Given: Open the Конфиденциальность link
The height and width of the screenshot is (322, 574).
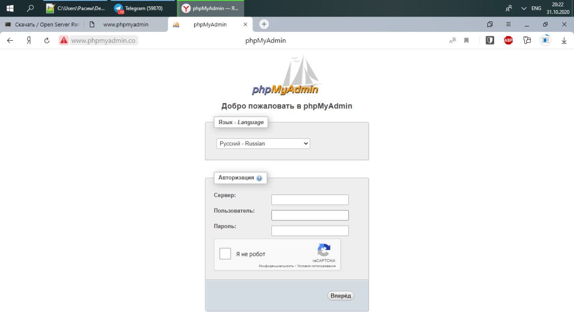Looking at the screenshot, I should tap(276, 266).
